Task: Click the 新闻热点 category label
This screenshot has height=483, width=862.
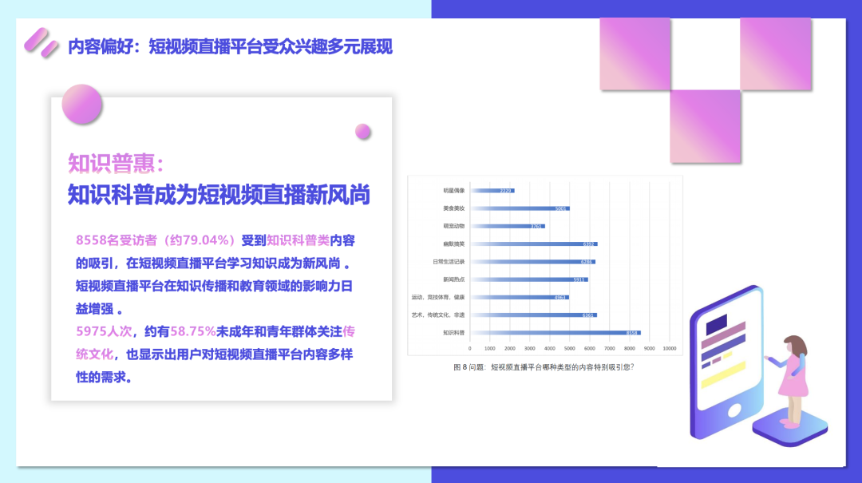Action: 453,279
